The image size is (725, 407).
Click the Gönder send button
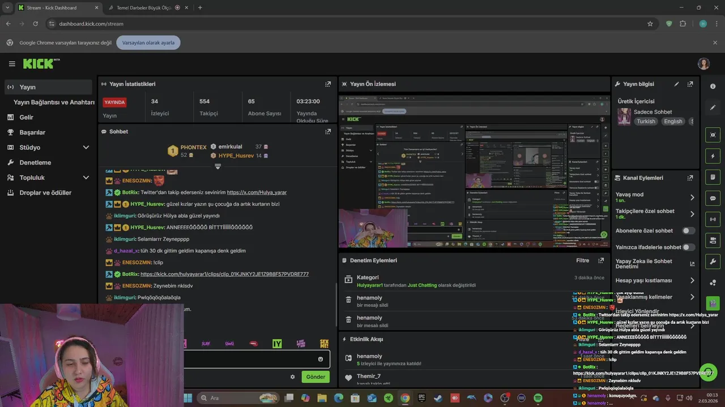(x=315, y=376)
